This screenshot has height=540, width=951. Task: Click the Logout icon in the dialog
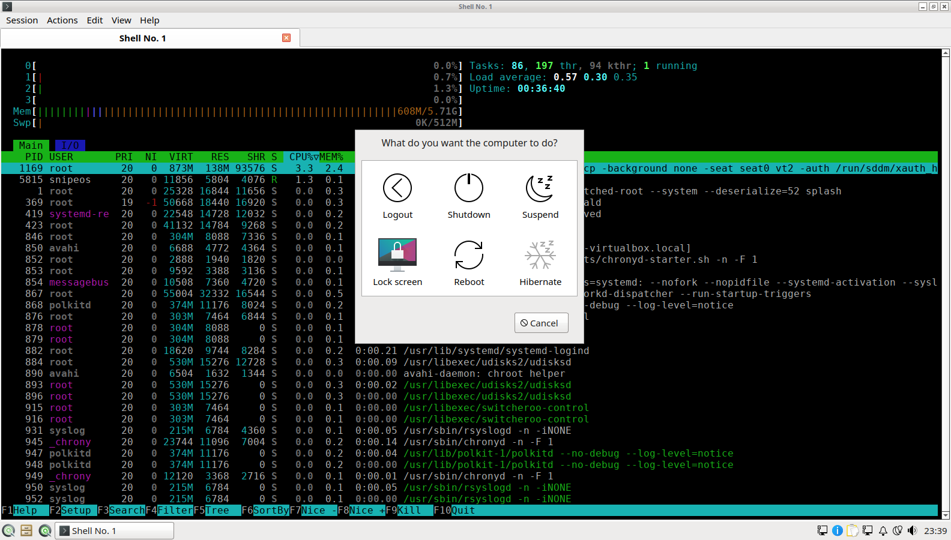pos(397,188)
